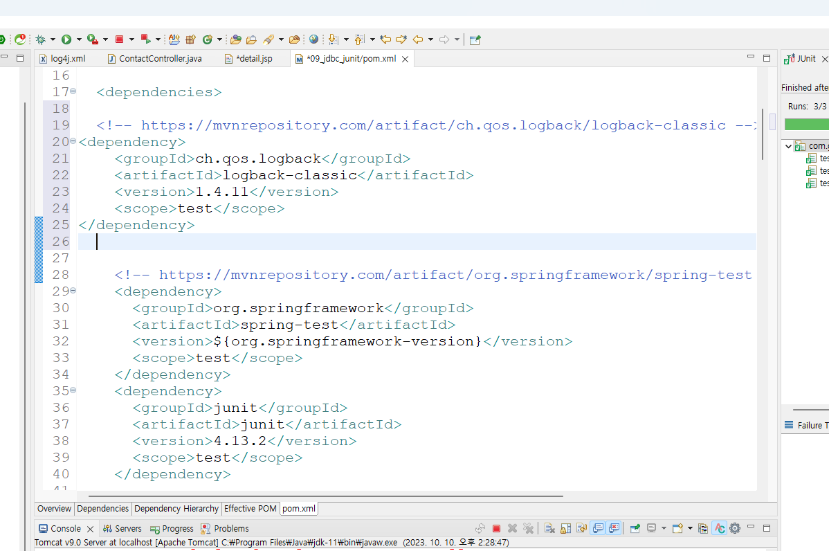The width and height of the screenshot is (829, 551).
Task: Open the New Console View dropdown
Action: pyautogui.click(x=690, y=528)
